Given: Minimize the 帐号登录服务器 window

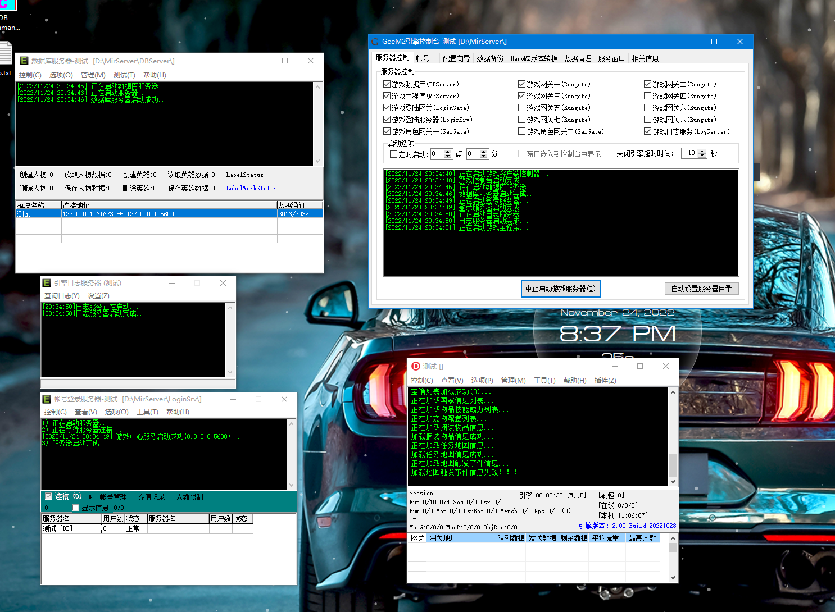Looking at the screenshot, I should 233,399.
